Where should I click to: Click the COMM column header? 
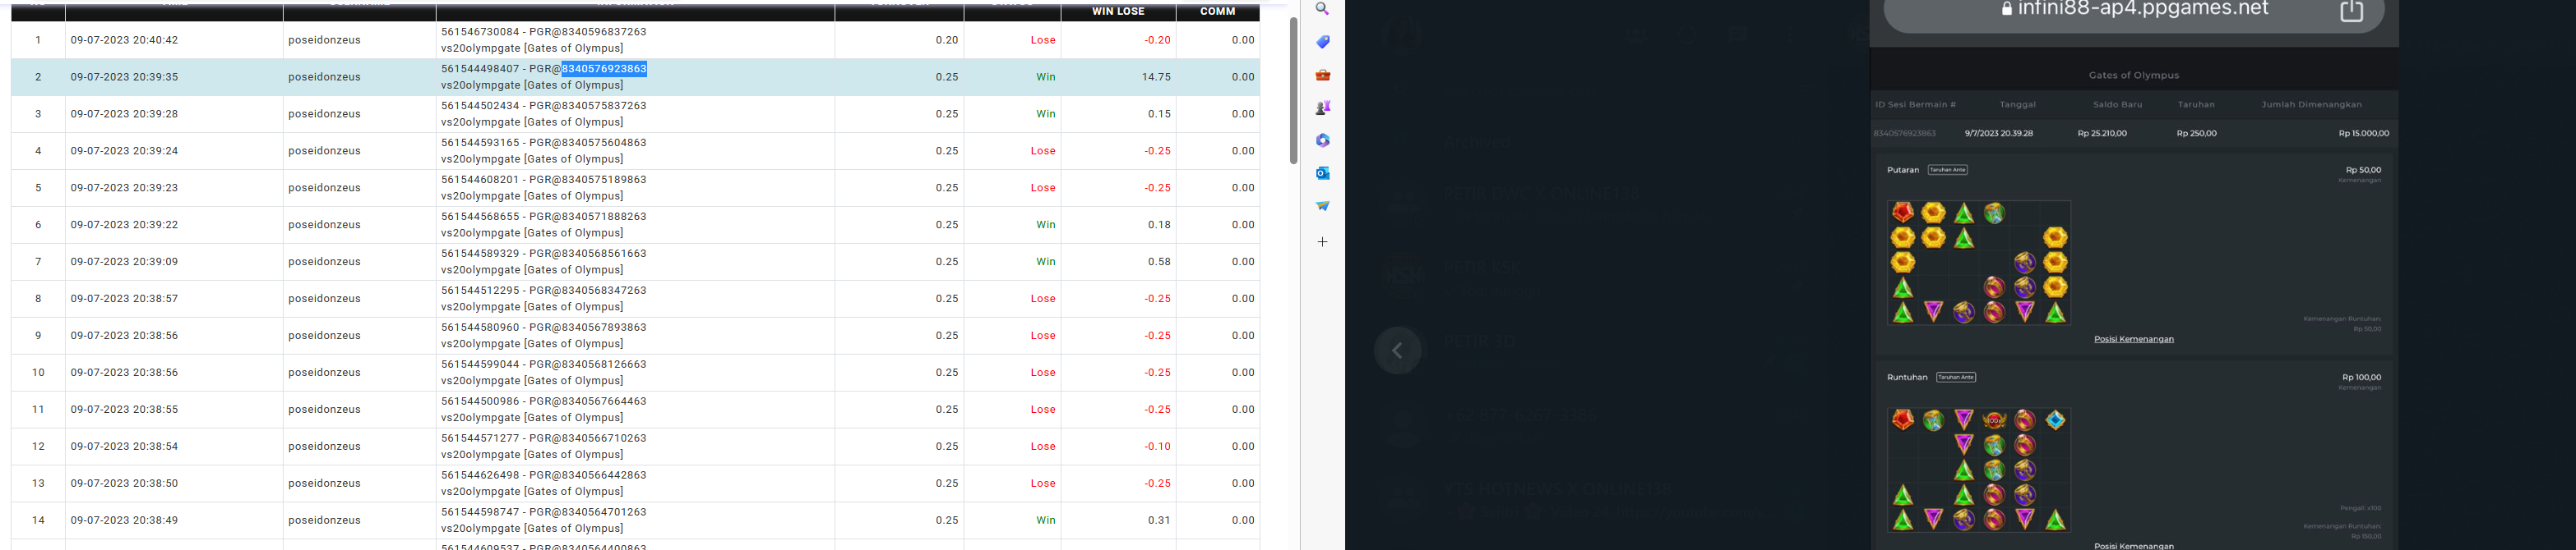tap(1217, 12)
